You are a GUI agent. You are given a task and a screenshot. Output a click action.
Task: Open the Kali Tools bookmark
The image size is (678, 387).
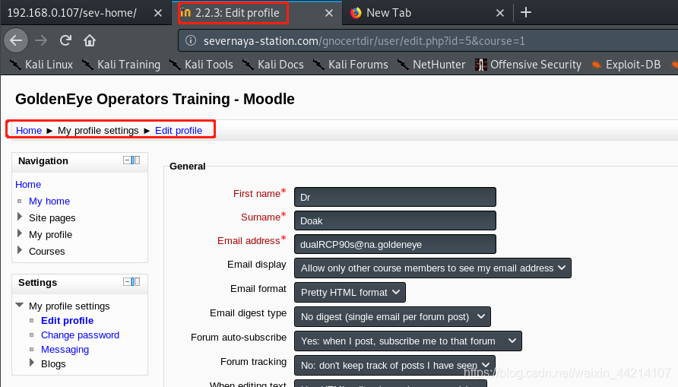click(201, 65)
